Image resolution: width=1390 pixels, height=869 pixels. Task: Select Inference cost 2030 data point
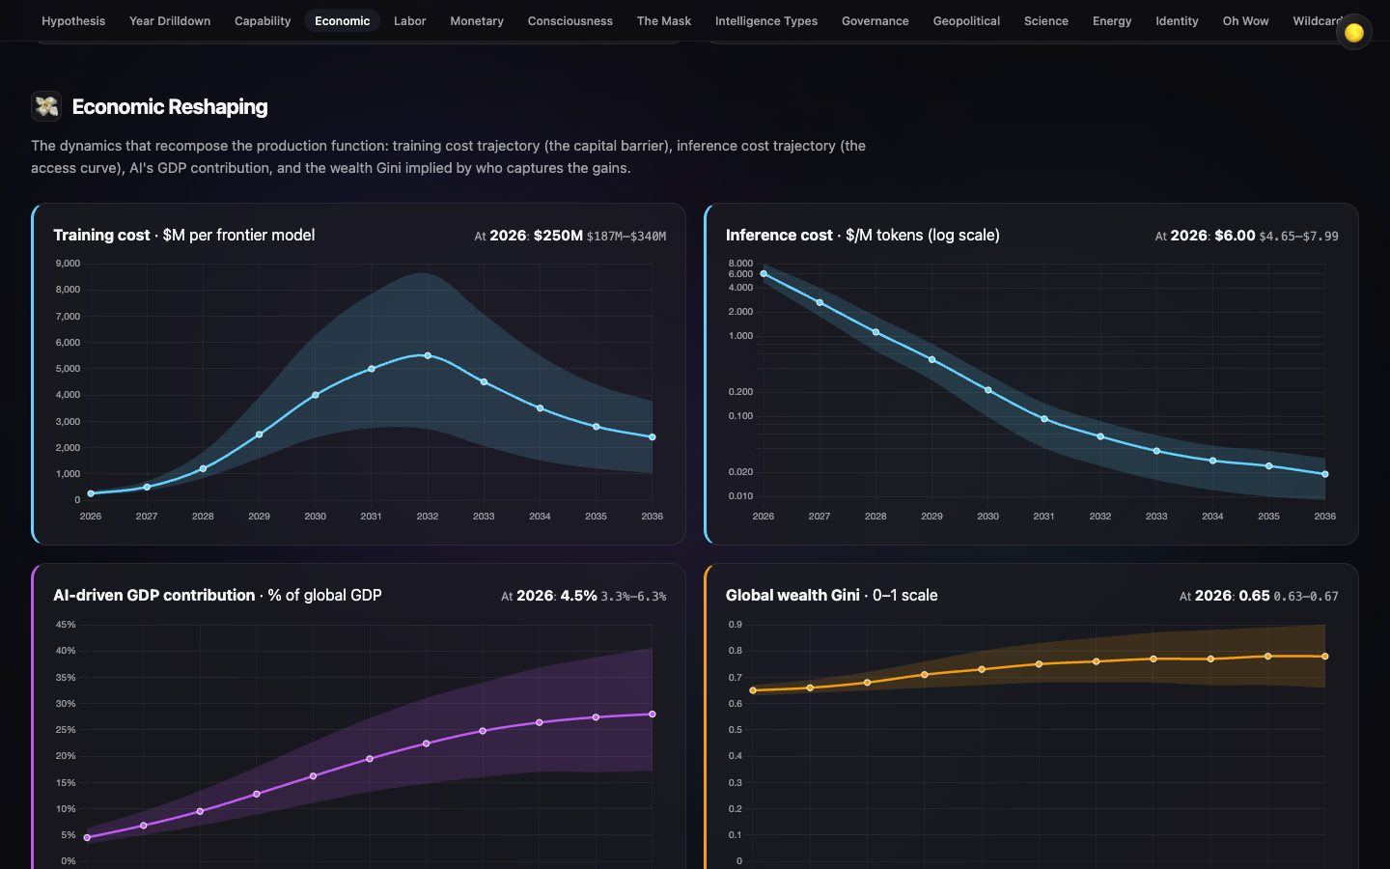coord(988,390)
